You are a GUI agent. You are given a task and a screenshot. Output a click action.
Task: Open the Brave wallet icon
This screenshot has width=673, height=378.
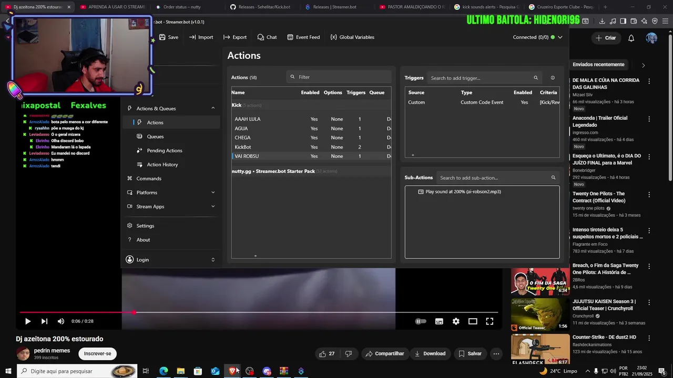click(x=634, y=21)
